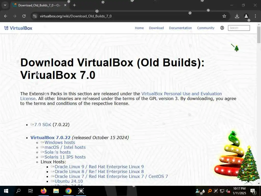Select the Download_Old_Builds_7_0 browser tab
Viewport: 261px width, 196px height.
point(39,5)
